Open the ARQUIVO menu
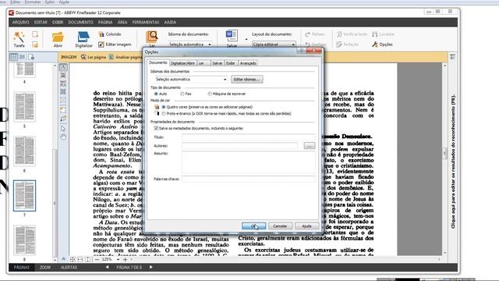 coord(21,23)
